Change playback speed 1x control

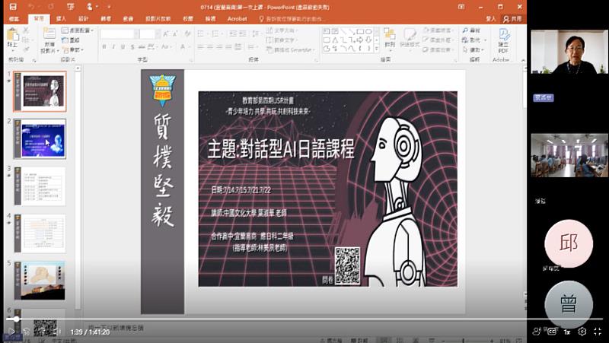coord(567,332)
